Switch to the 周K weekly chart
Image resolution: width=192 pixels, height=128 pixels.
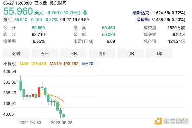click(x=102, y=53)
